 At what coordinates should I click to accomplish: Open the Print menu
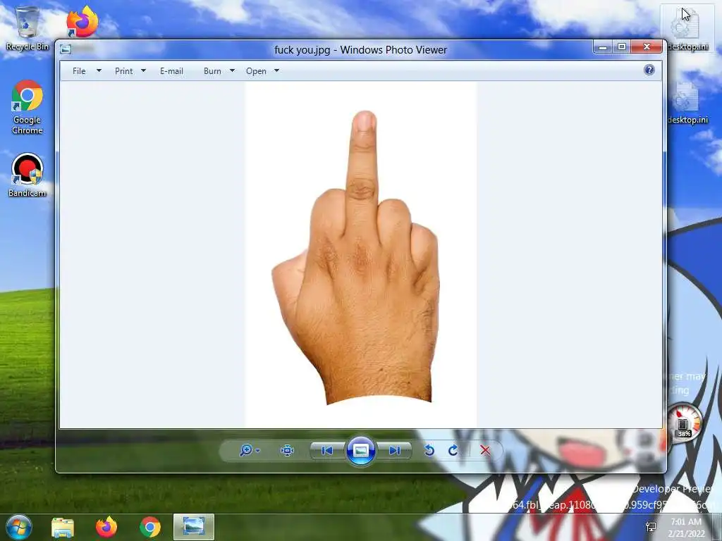tap(124, 71)
